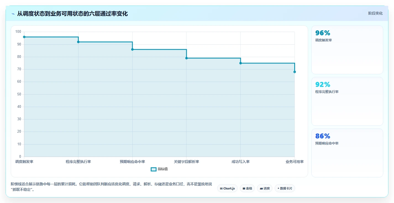
Task: Click the 业务可用率 x-axis label
Action: coord(295,162)
